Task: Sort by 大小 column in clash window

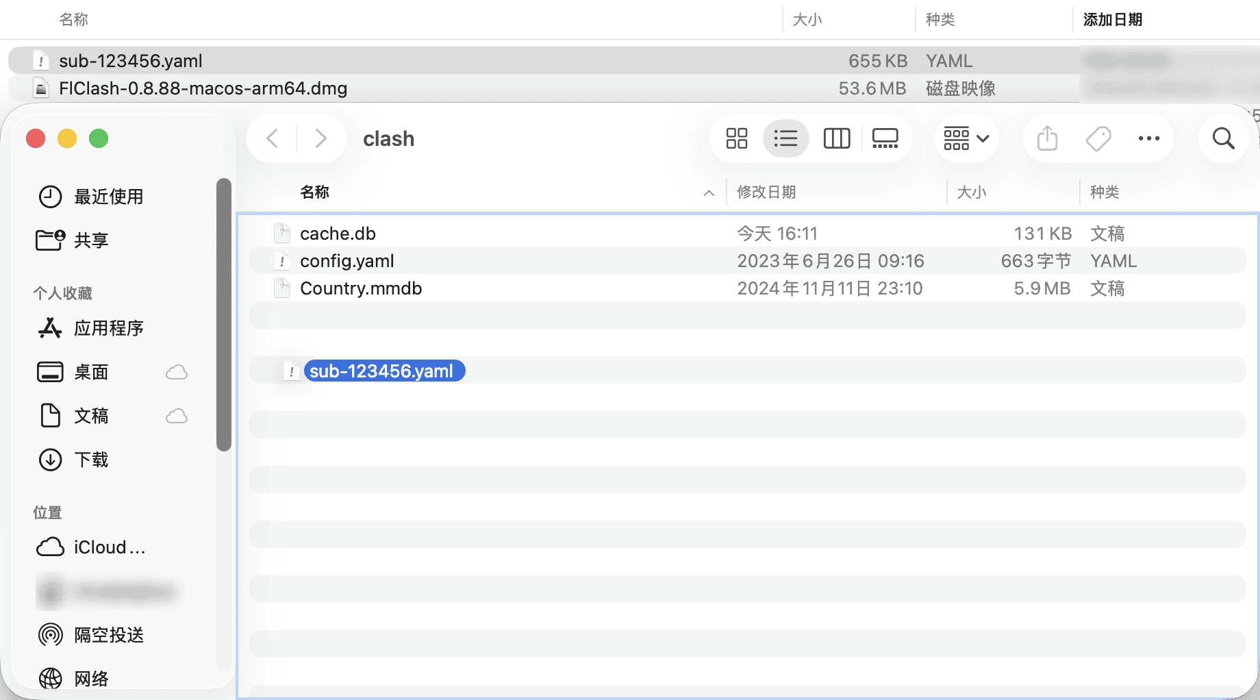Action: click(971, 192)
